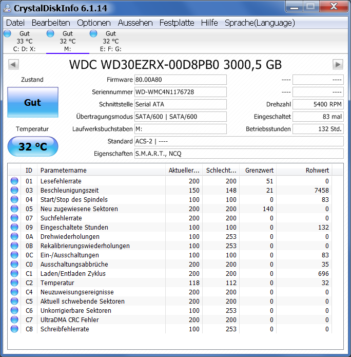The height and width of the screenshot is (357, 351).
Task: Click the Laufwerksbuchstaben field M:
Action: pyautogui.click(x=181, y=129)
